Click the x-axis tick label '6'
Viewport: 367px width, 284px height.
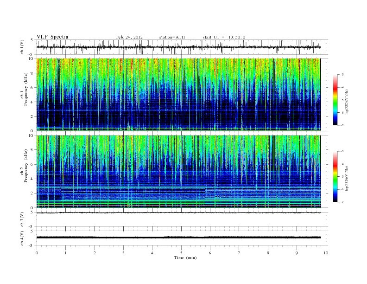210,253
